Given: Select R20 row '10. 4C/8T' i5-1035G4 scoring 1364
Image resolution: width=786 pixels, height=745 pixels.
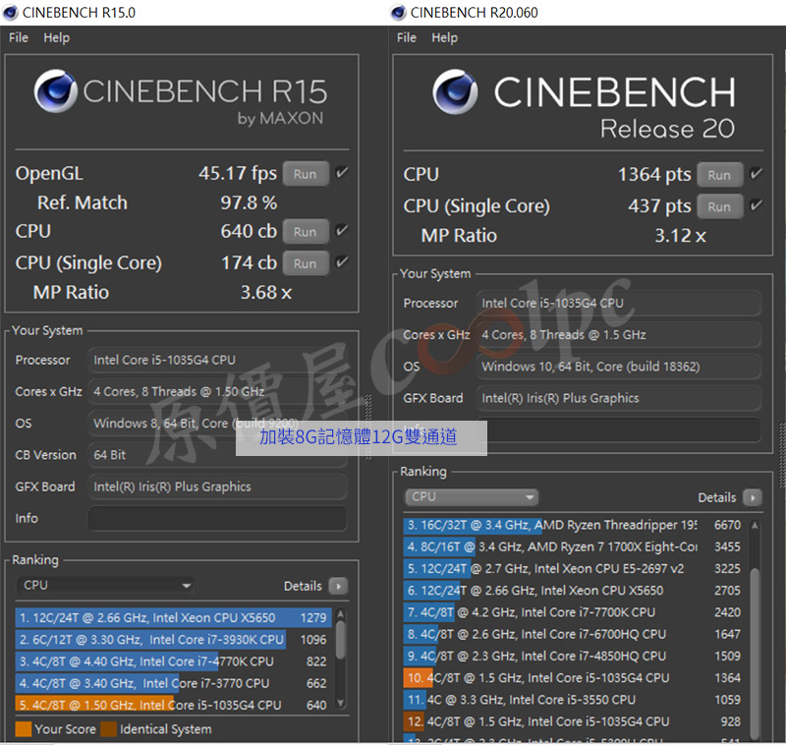Looking at the screenshot, I should tap(575, 678).
